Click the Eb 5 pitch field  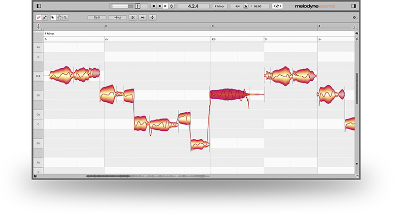pos(97,18)
